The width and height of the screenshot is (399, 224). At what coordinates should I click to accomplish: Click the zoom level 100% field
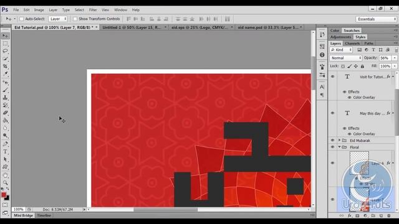[x=18, y=210]
